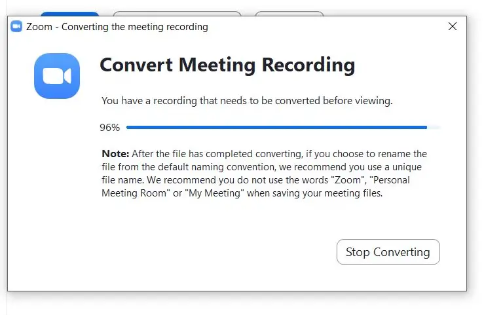This screenshot has height=315, width=503.
Task: Click the small Zoom icon in title bar
Action: pos(16,26)
